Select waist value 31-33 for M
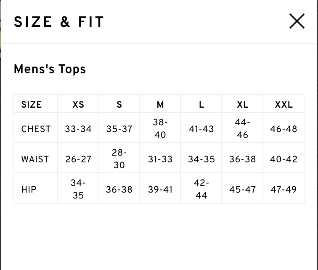318x270 pixels. click(160, 159)
